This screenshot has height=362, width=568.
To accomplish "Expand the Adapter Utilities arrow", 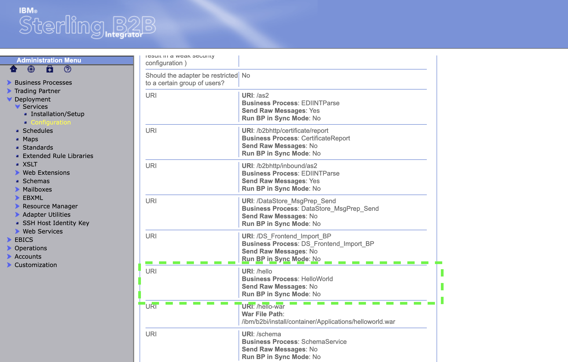I will pyautogui.click(x=17, y=215).
